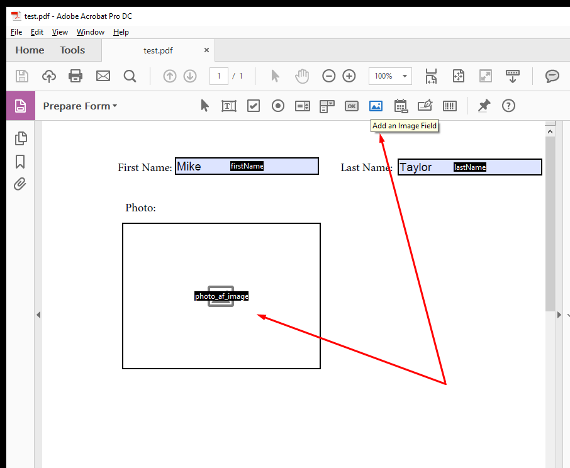Open the Comment speech bubble tool
Viewport: 570px width, 468px height.
coord(552,76)
